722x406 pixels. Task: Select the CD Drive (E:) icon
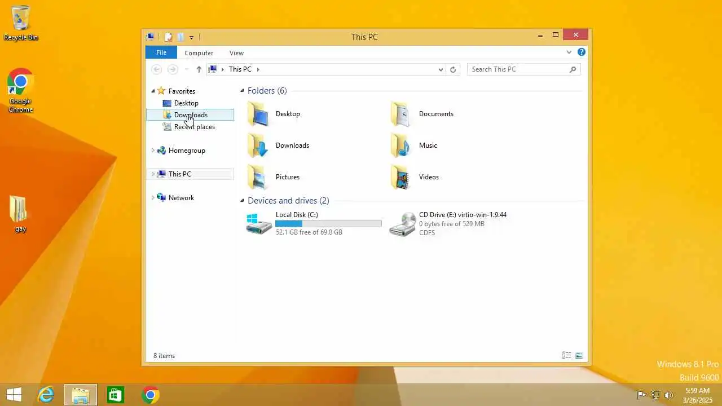click(403, 224)
